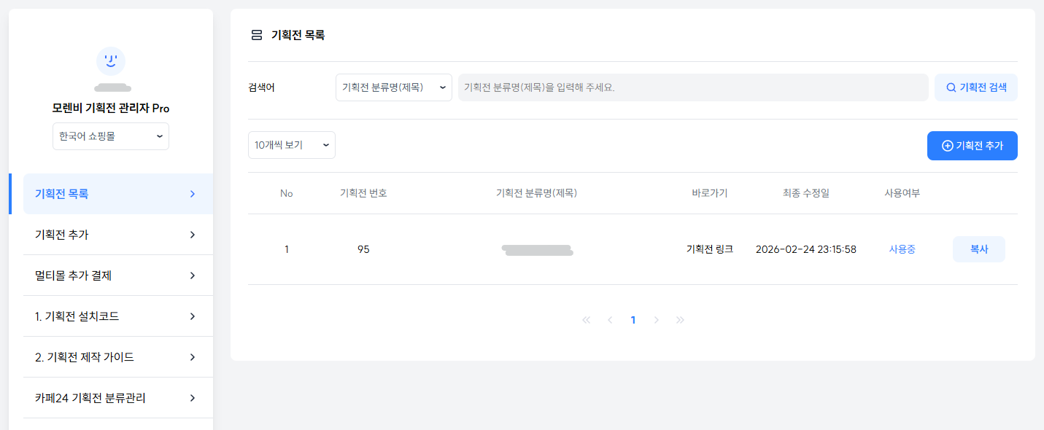Jump to last page with double-right arrow
1044x430 pixels.
click(680, 320)
